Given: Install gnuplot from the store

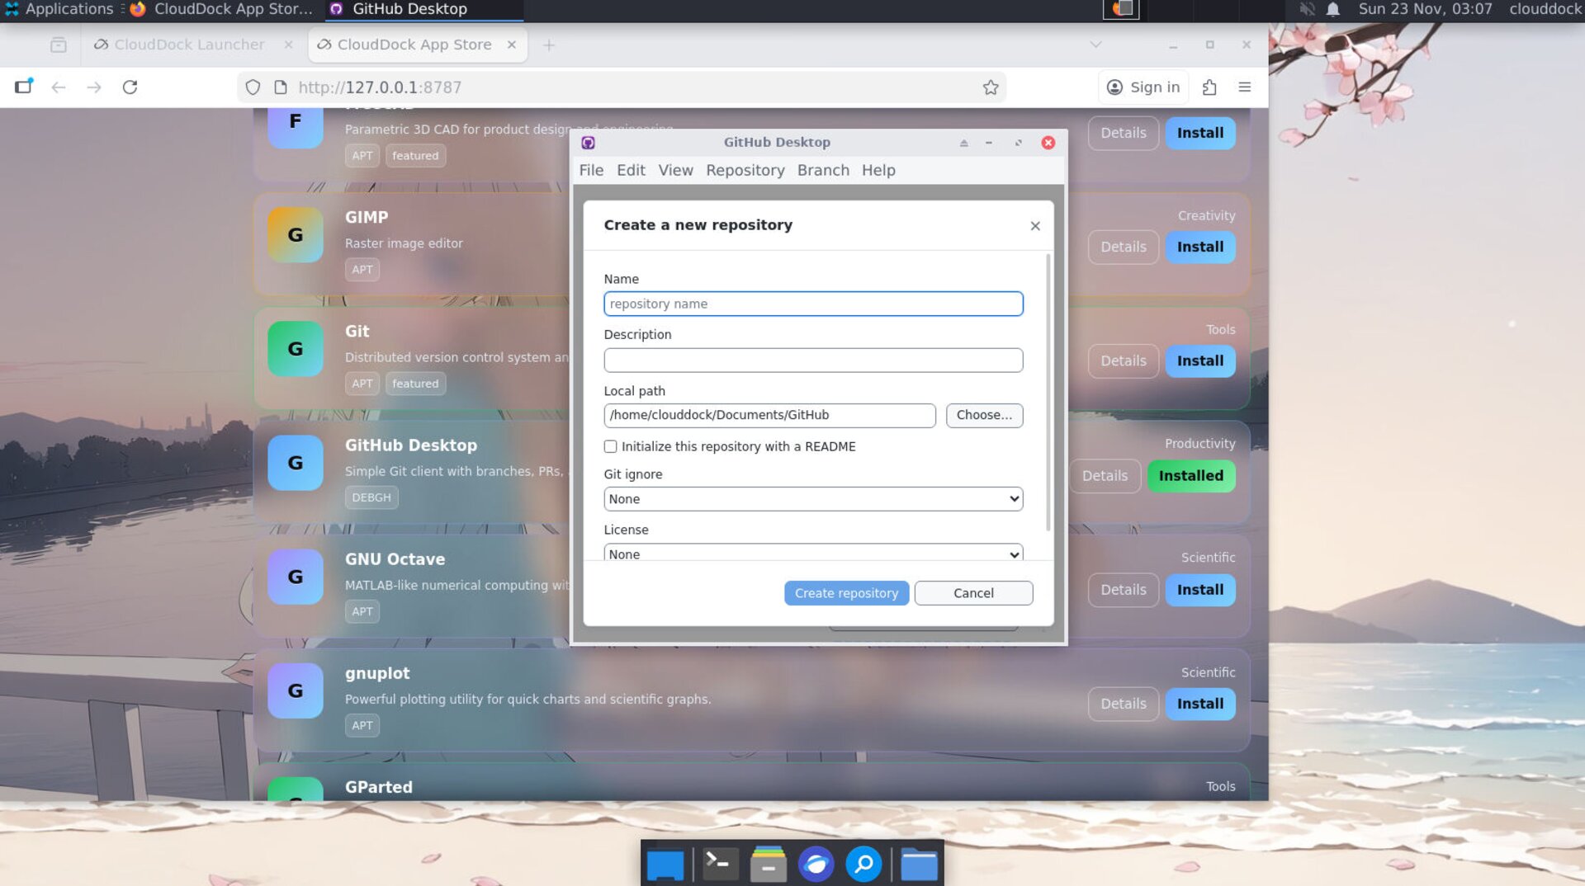Looking at the screenshot, I should point(1199,704).
